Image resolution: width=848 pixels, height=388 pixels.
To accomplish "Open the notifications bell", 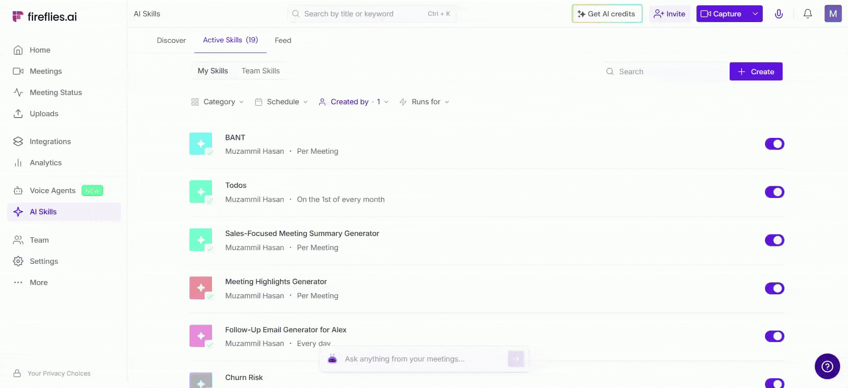I will [807, 14].
